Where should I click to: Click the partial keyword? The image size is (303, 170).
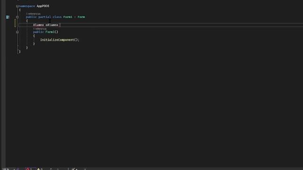(x=45, y=17)
